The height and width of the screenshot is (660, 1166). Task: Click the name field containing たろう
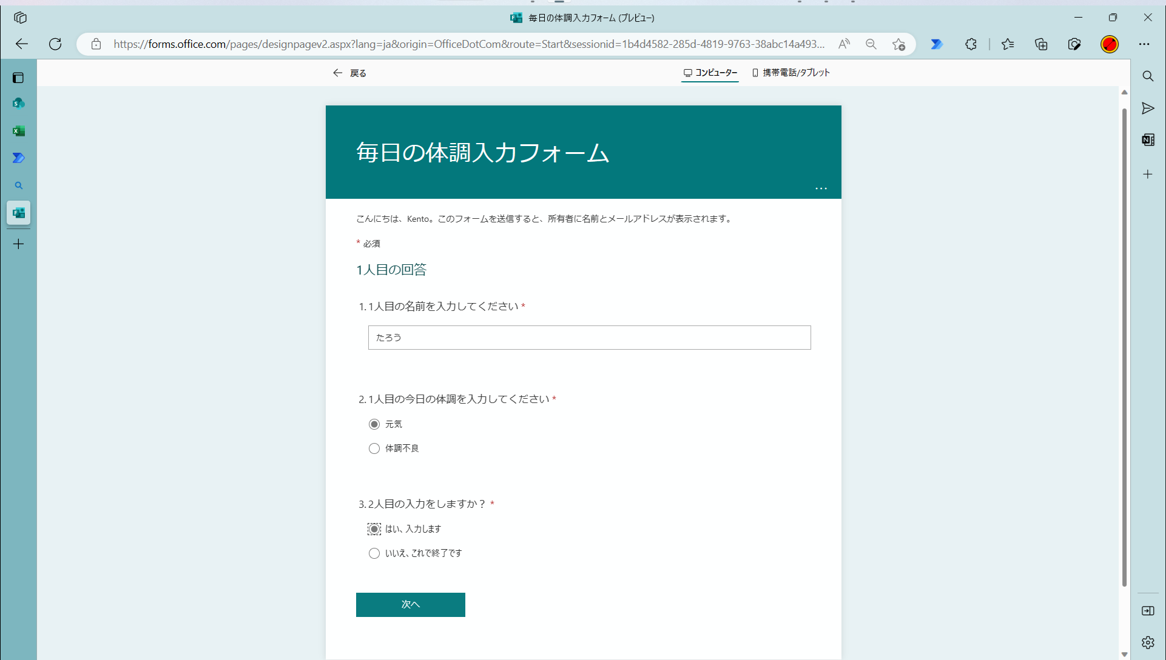pyautogui.click(x=588, y=338)
